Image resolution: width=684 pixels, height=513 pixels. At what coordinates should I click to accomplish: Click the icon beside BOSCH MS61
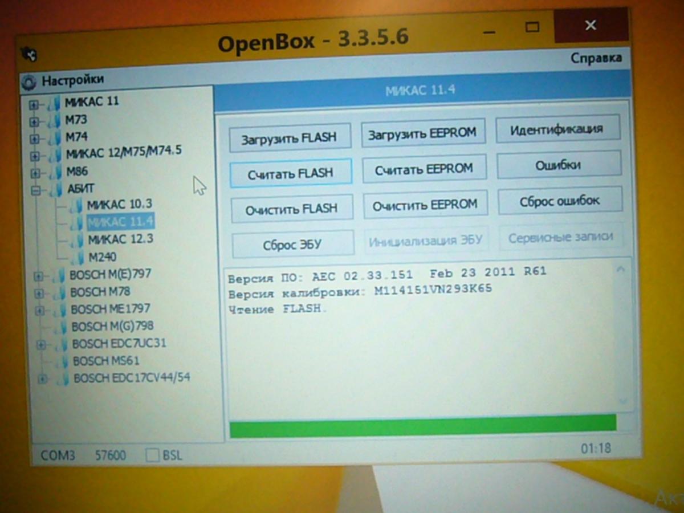coord(62,362)
